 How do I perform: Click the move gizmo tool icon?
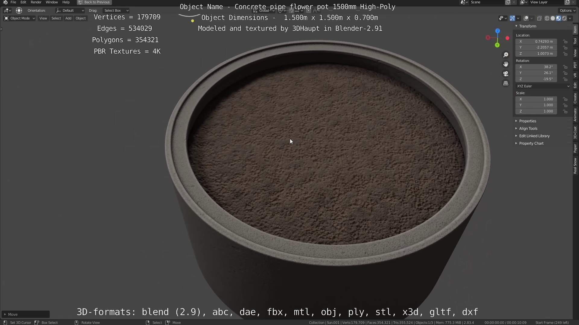(19, 11)
